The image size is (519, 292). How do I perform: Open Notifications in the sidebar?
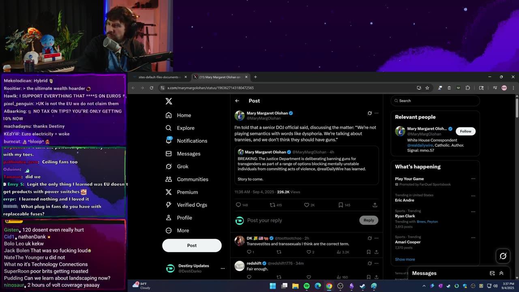[187, 141]
